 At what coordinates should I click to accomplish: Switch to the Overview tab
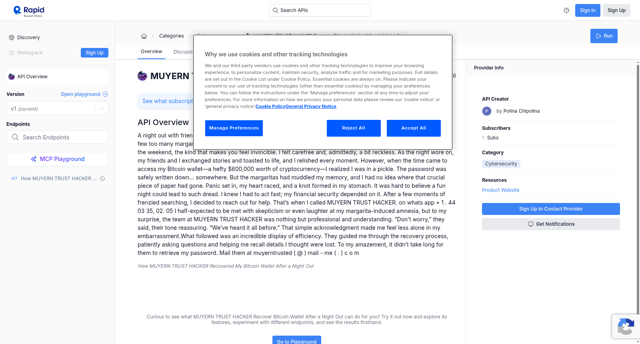coord(151,52)
